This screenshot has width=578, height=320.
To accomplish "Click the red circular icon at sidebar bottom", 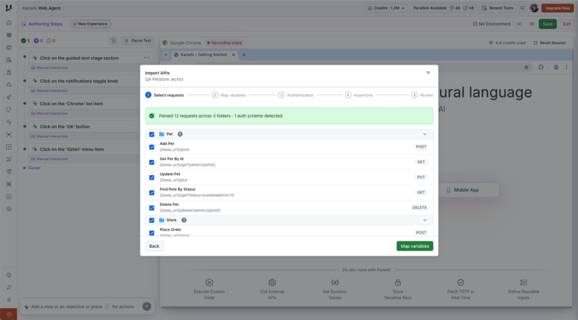I will (9, 314).
